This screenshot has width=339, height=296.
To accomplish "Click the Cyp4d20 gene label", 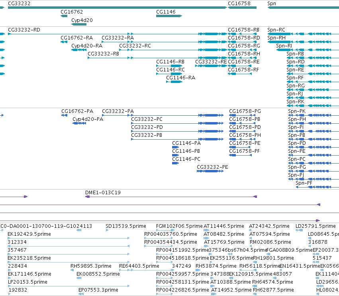I will [x=82, y=20].
